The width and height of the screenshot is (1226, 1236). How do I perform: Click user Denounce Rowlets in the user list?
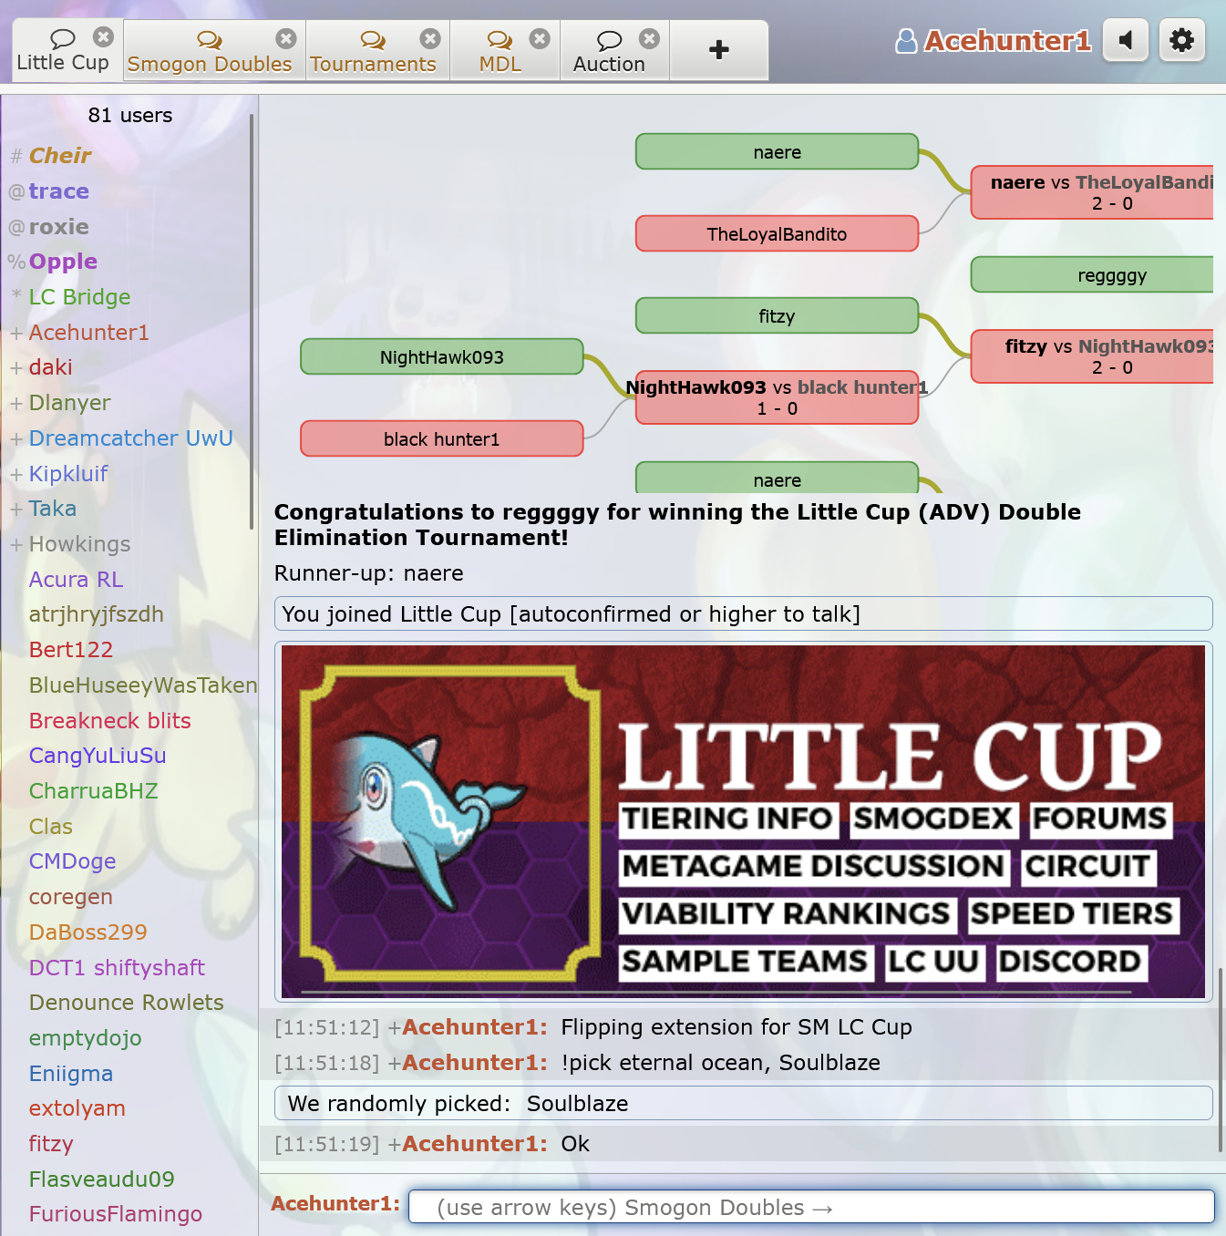[x=127, y=1003]
